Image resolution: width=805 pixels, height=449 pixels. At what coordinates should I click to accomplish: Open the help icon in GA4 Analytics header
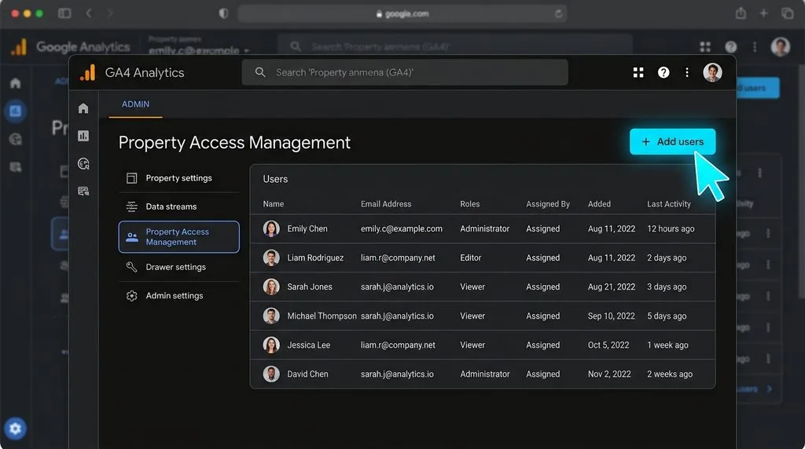pos(663,72)
